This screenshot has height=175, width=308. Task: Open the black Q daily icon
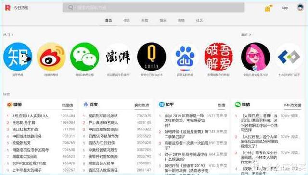point(152,57)
